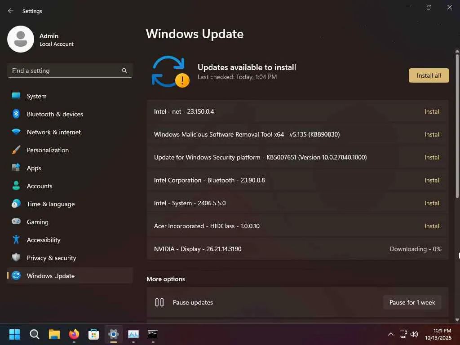Select Windows Update in sidebar
This screenshot has width=460, height=345.
pyautogui.click(x=70, y=275)
